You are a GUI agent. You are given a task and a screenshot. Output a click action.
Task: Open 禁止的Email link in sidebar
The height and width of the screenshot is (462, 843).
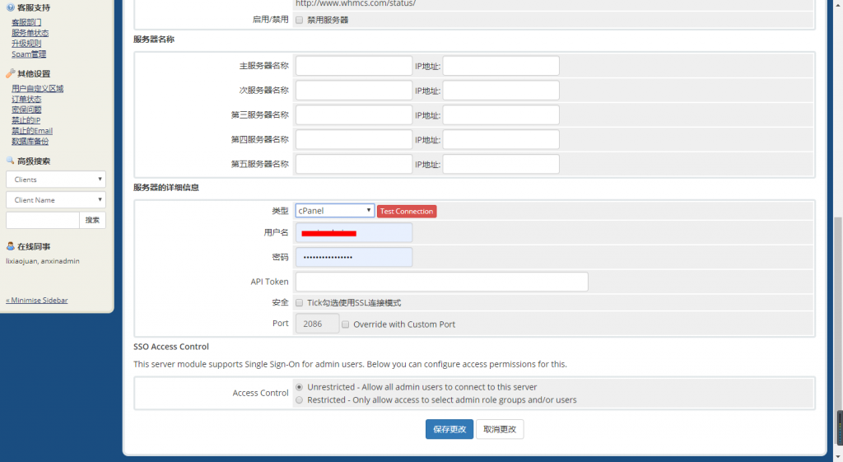point(32,131)
